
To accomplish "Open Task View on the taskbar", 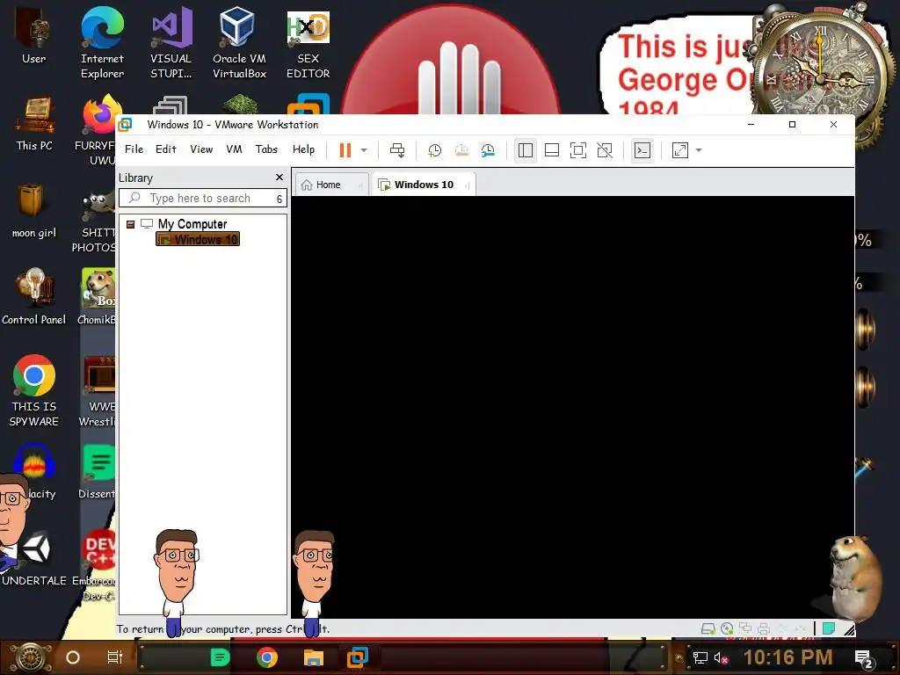I will point(115,657).
